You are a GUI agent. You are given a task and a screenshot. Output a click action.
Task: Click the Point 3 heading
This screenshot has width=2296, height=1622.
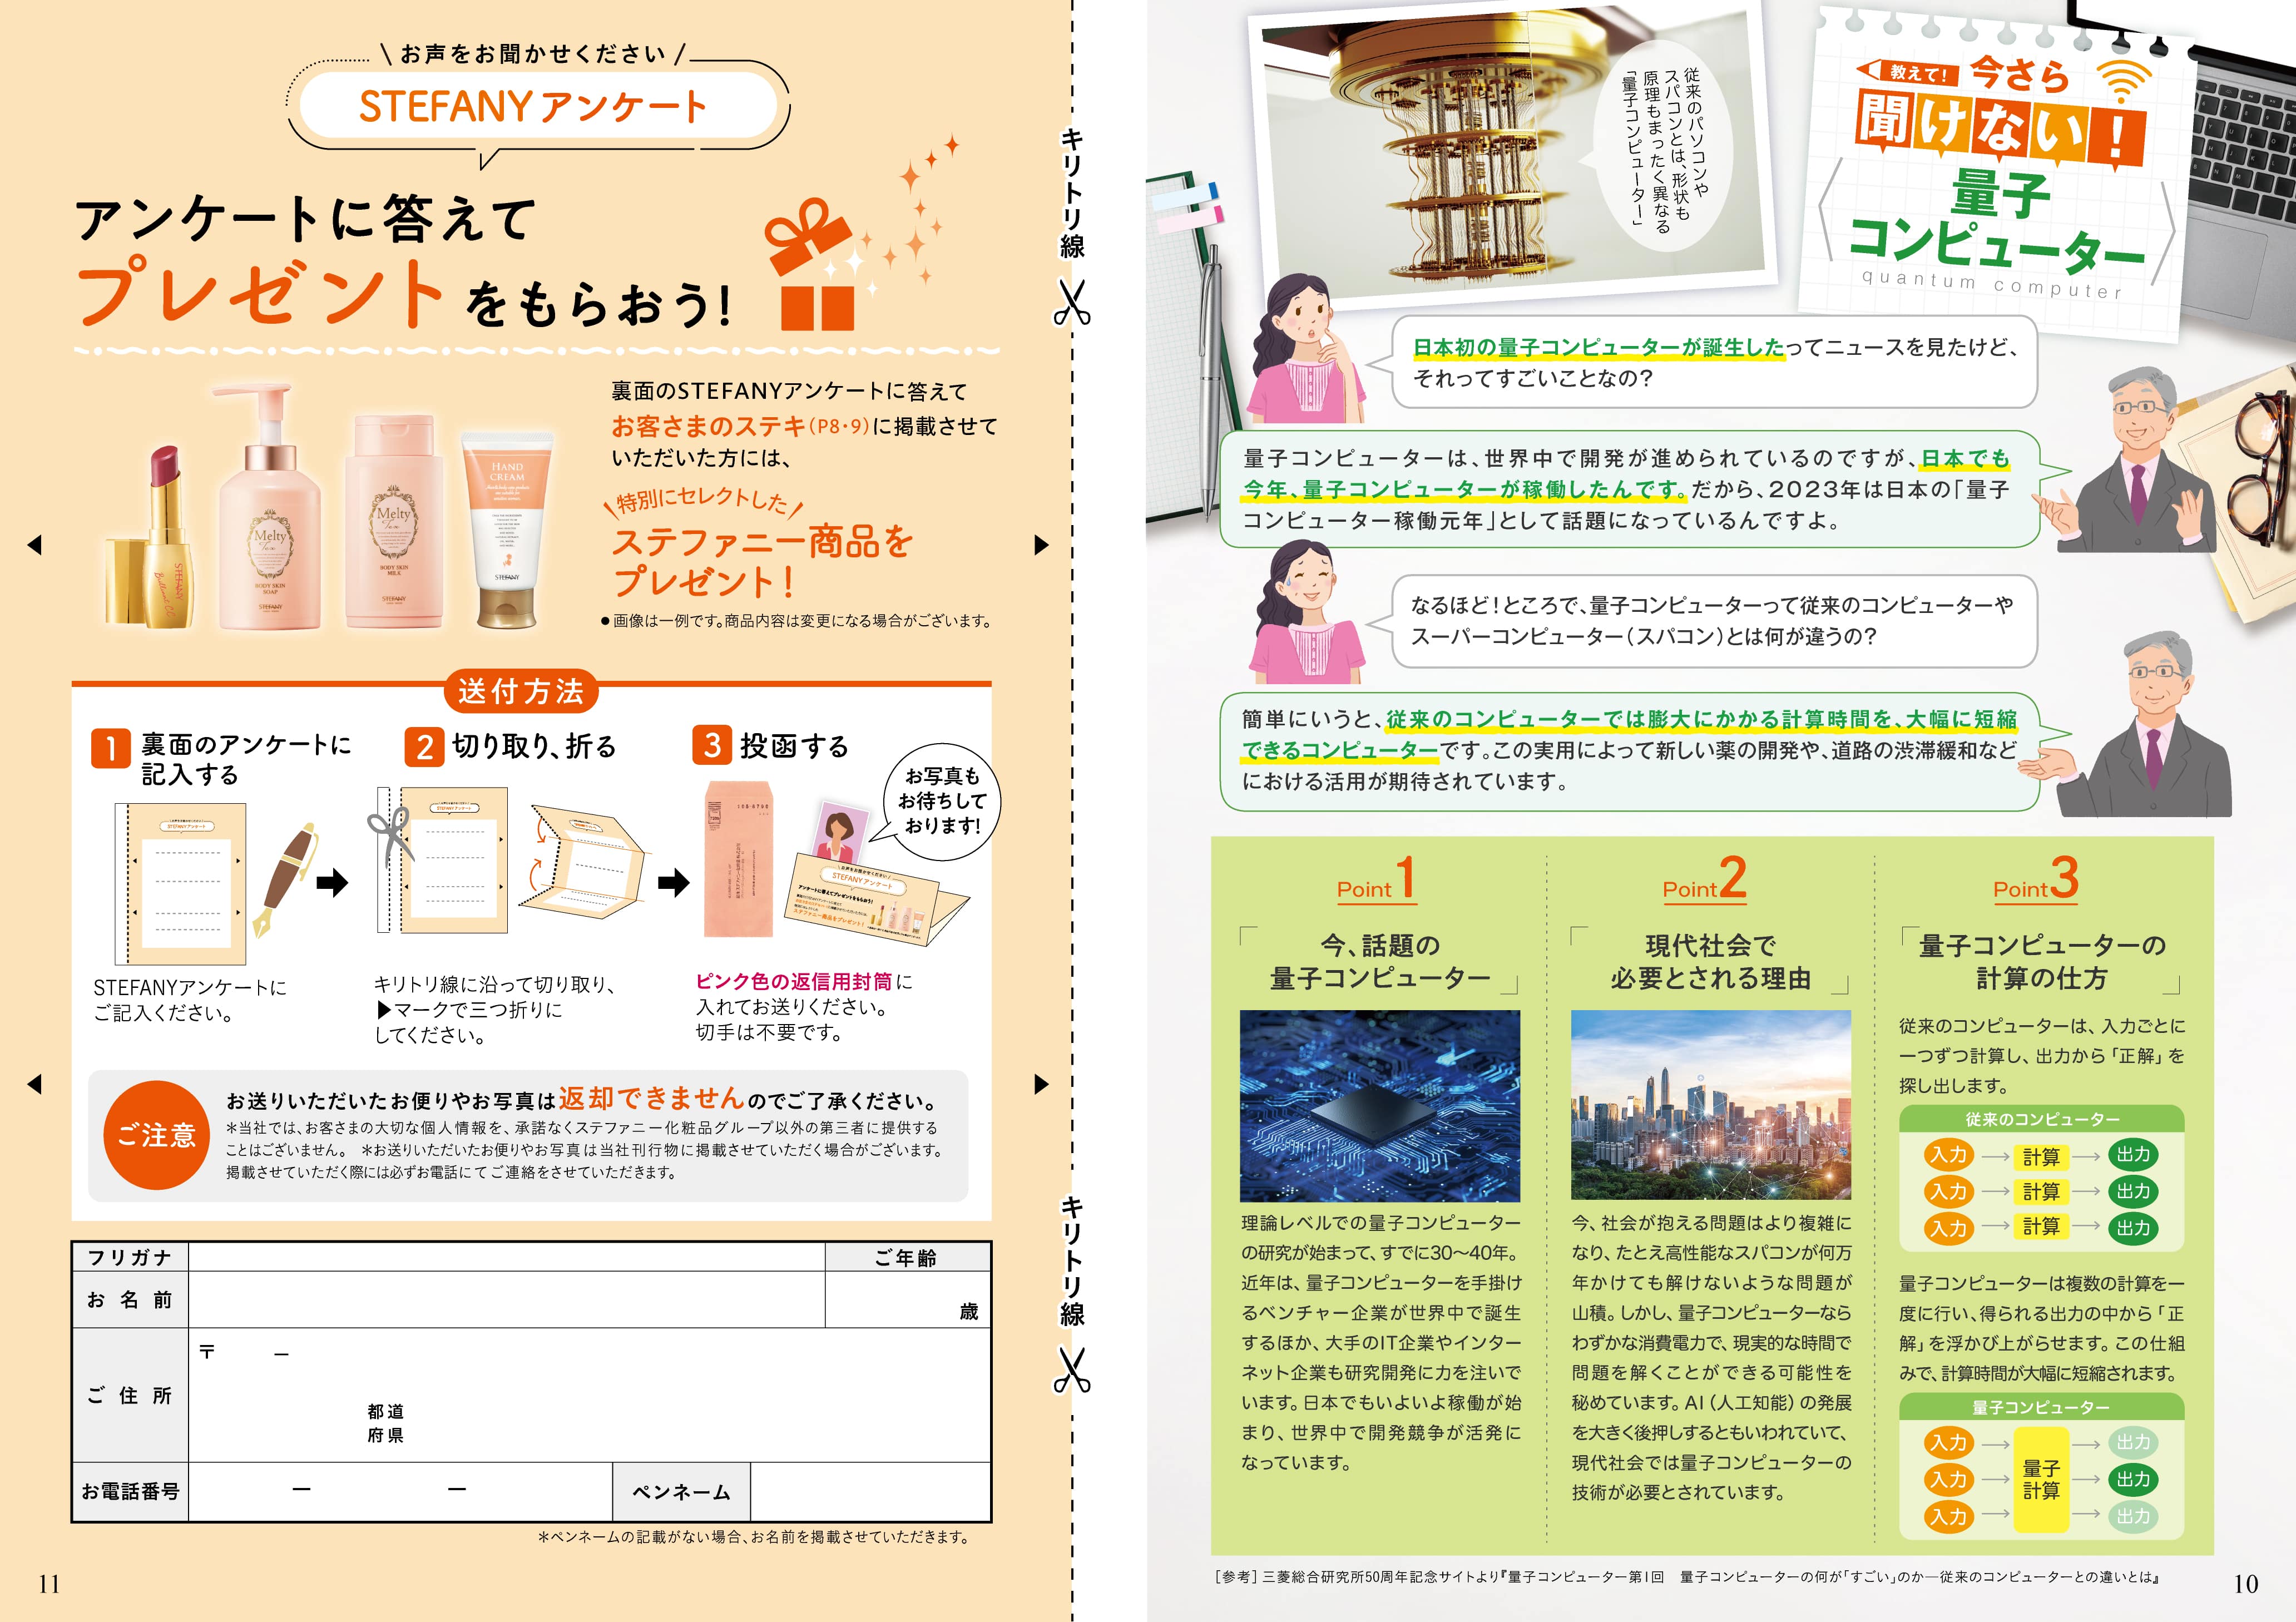click(x=2036, y=880)
